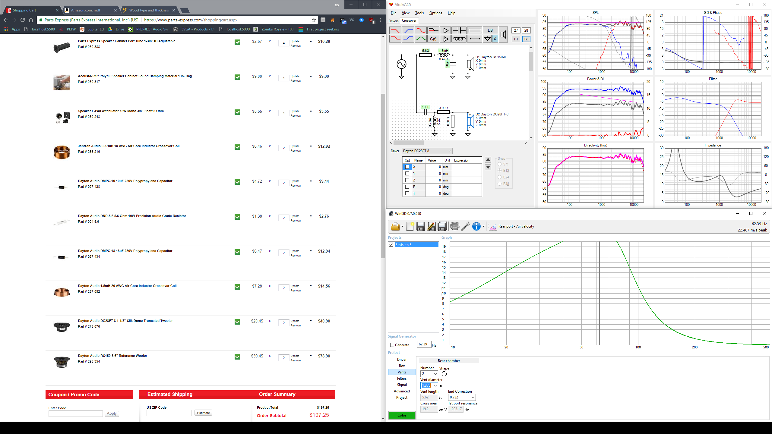
Task: Open Rear port Air velocity graph selector
Action: 512,226
